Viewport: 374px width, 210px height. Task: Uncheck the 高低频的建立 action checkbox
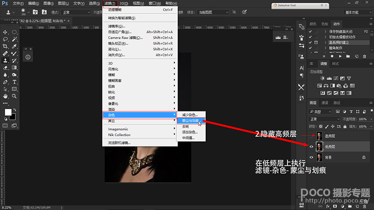point(310,42)
